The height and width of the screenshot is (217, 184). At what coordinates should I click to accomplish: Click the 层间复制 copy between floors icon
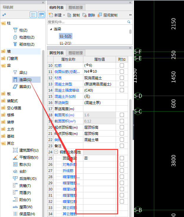coord(100,15)
